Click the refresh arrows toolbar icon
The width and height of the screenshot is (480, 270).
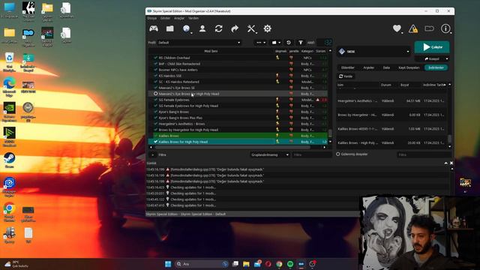point(218,28)
